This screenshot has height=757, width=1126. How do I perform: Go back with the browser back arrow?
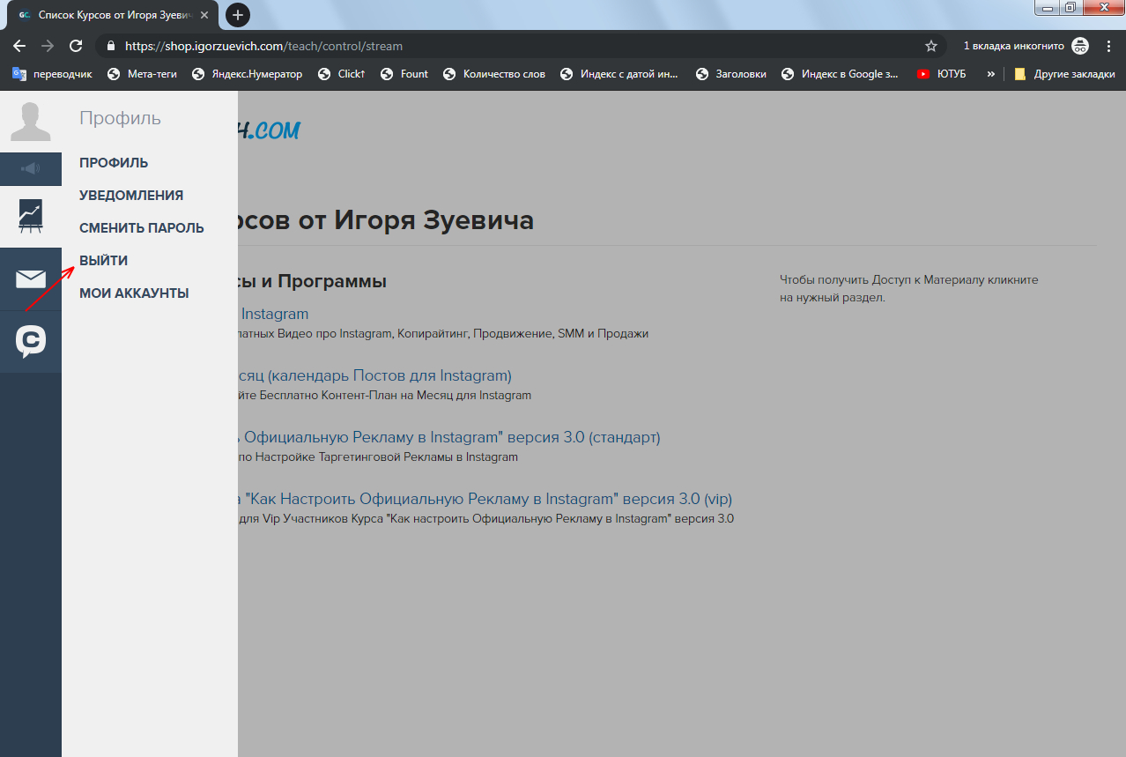[x=19, y=46]
